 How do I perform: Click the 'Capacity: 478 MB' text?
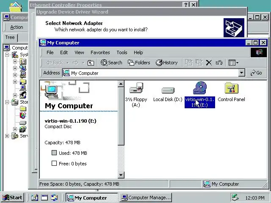pyautogui.click(x=62, y=143)
